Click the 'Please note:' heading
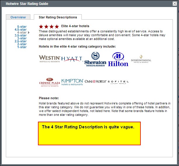The height and width of the screenshot is (166, 179). coord(49,98)
